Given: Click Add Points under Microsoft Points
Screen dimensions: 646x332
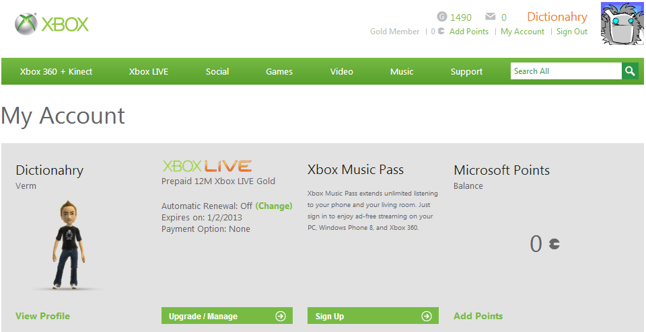Looking at the screenshot, I should tap(478, 317).
